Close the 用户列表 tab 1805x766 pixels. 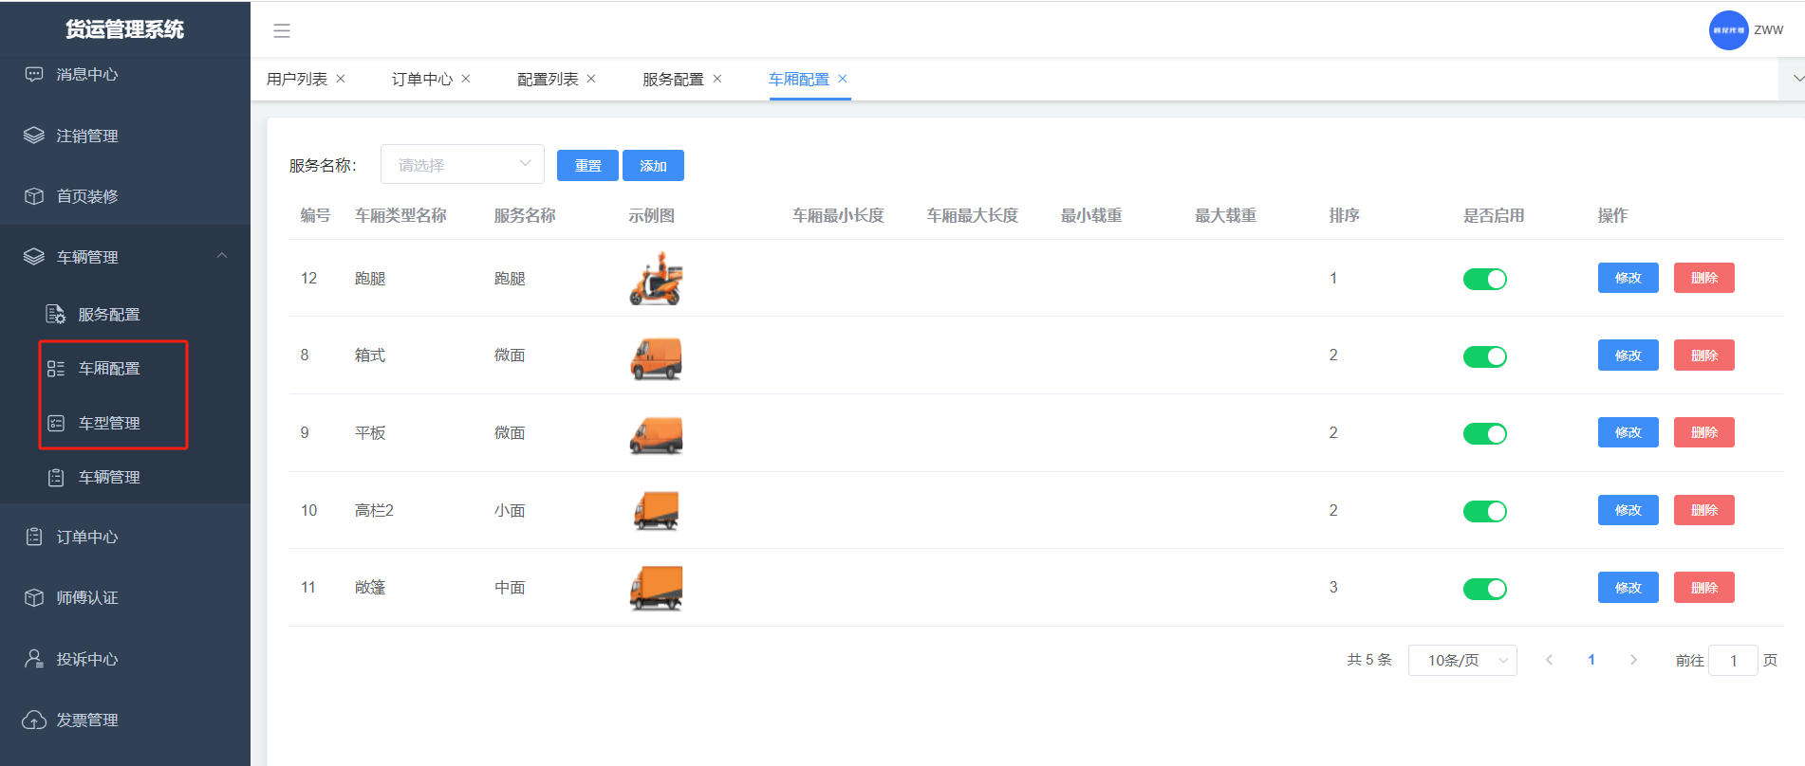(341, 79)
